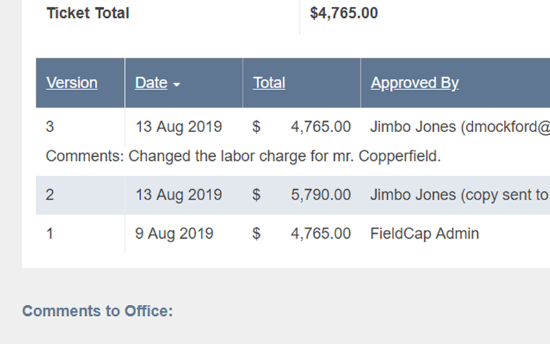
Task: Sort by the Date column header
Action: click(151, 83)
